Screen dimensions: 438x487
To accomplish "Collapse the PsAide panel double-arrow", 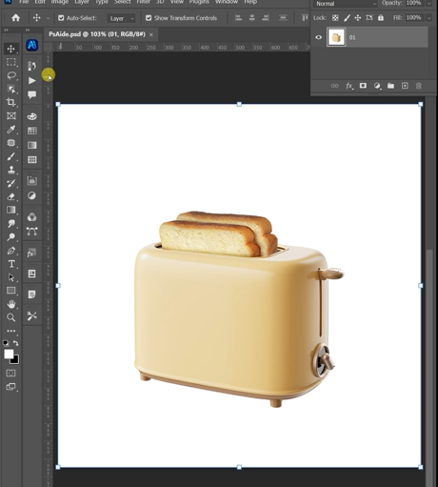I will (28, 30).
